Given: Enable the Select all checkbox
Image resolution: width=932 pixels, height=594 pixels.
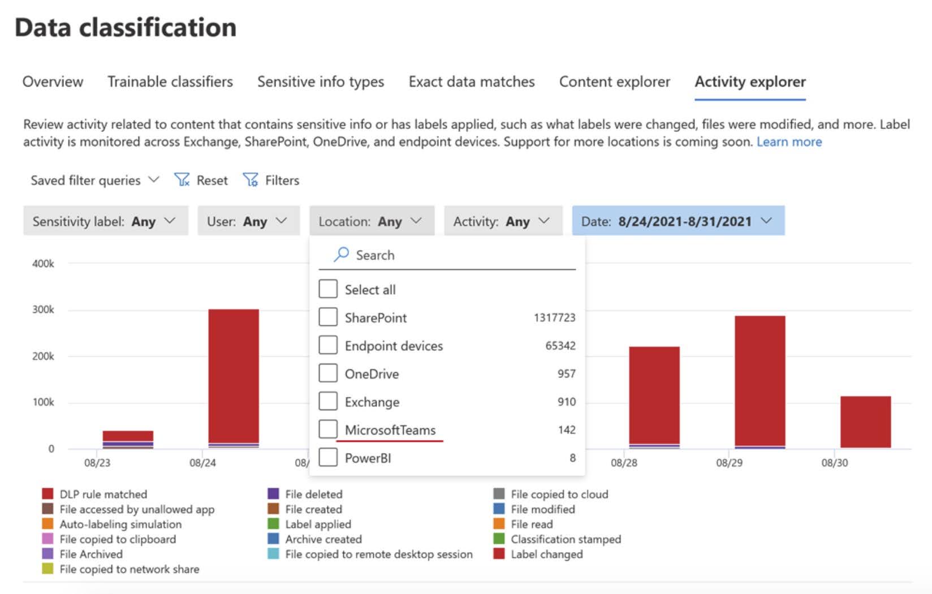Looking at the screenshot, I should (x=328, y=289).
